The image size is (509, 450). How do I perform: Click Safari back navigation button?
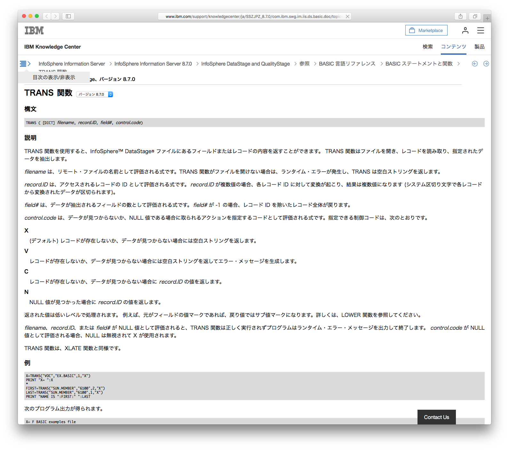tap(47, 16)
